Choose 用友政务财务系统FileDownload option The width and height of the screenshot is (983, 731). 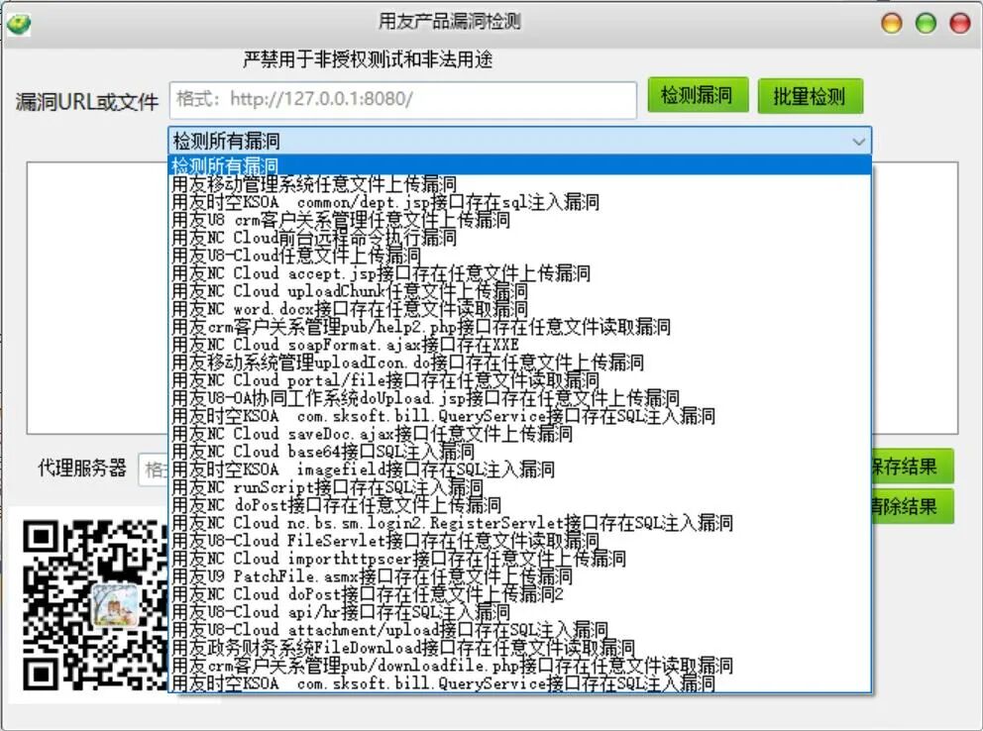point(519,649)
